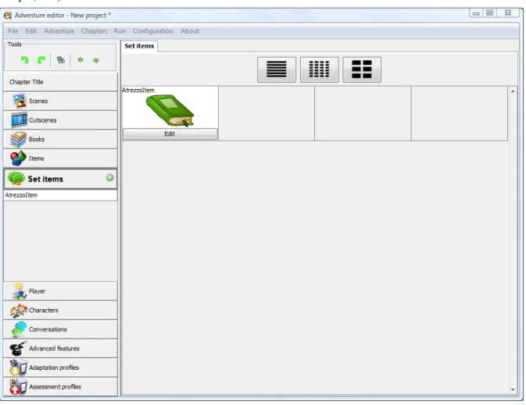
Task: Switch to large tiles view
Action: coord(362,69)
